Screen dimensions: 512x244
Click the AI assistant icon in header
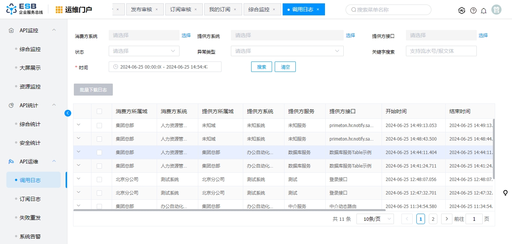(x=462, y=10)
